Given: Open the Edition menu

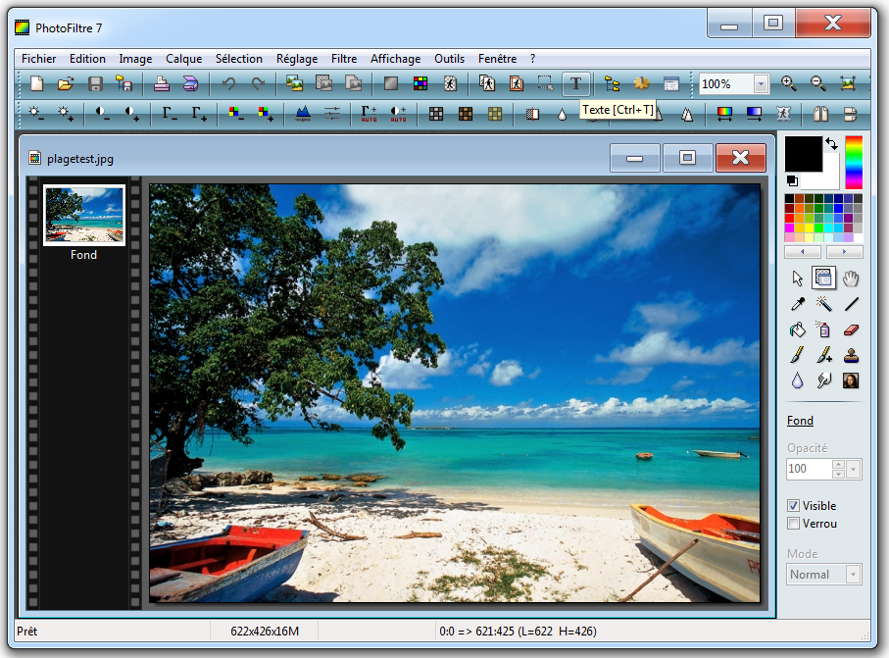Looking at the screenshot, I should coord(87,59).
